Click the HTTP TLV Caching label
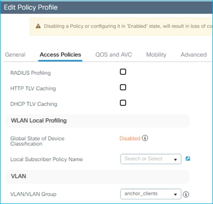The image size is (213, 204). click(33, 88)
